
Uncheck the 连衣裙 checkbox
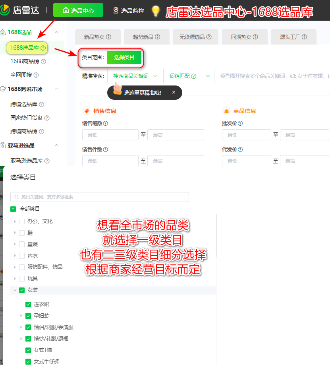[x=28, y=304]
